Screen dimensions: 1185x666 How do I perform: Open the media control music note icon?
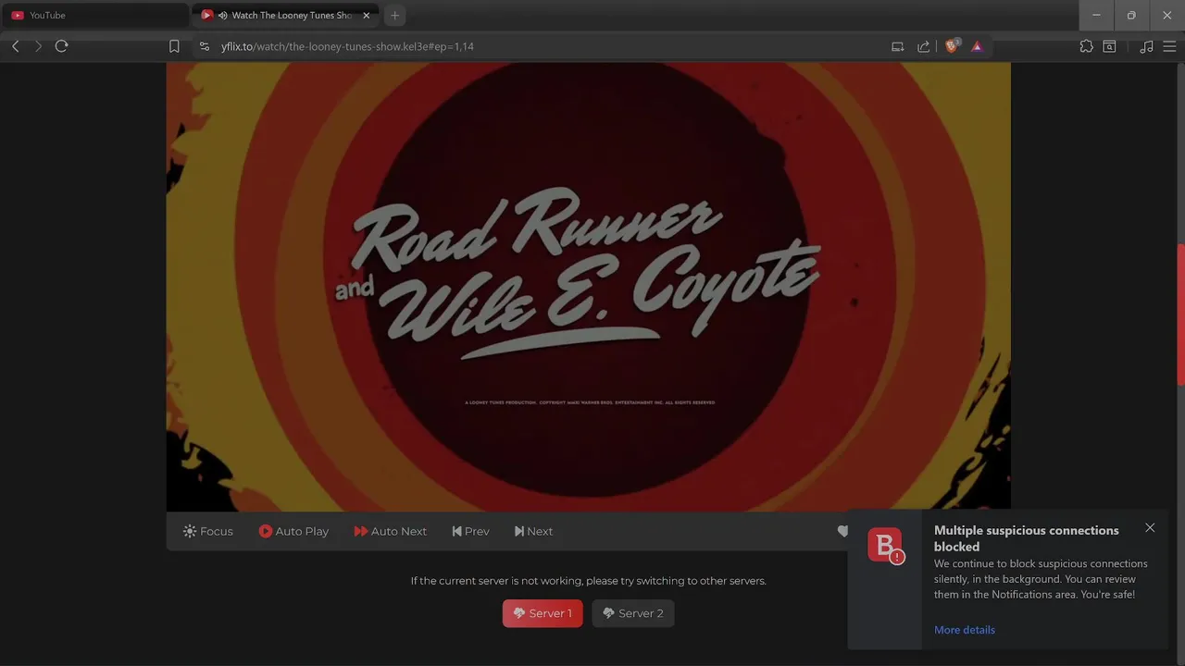click(x=1146, y=46)
